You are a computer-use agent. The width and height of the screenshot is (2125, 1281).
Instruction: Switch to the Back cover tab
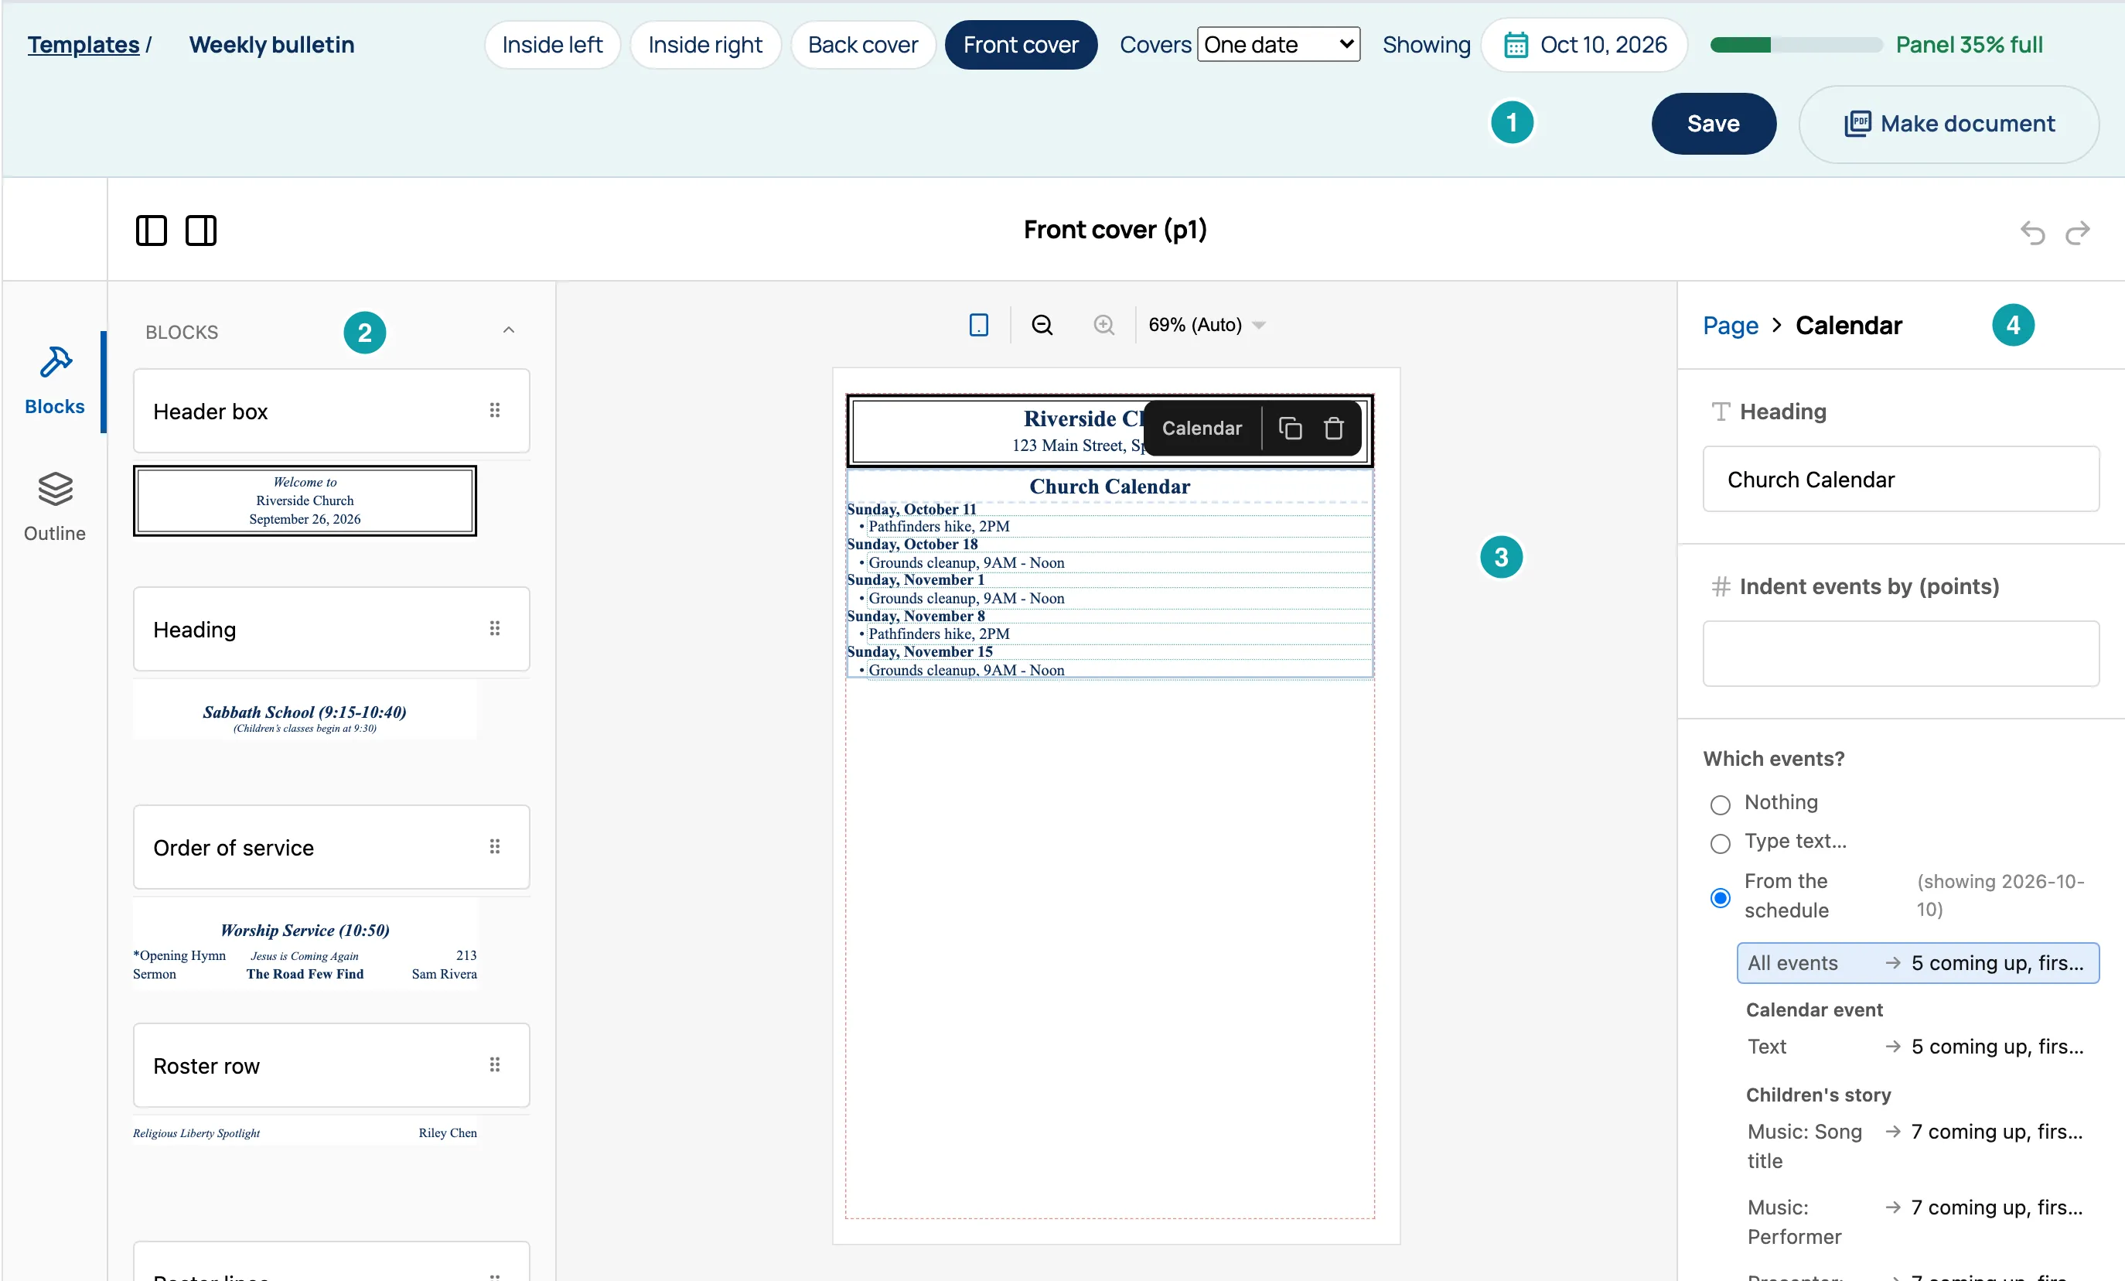pos(863,45)
